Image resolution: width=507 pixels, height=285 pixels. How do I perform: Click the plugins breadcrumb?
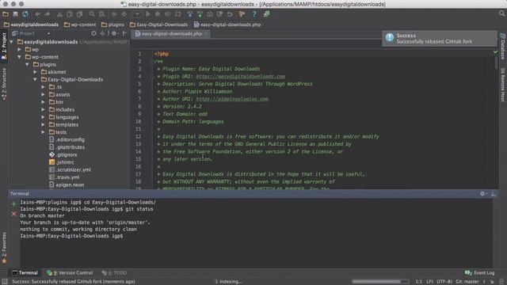point(112,25)
